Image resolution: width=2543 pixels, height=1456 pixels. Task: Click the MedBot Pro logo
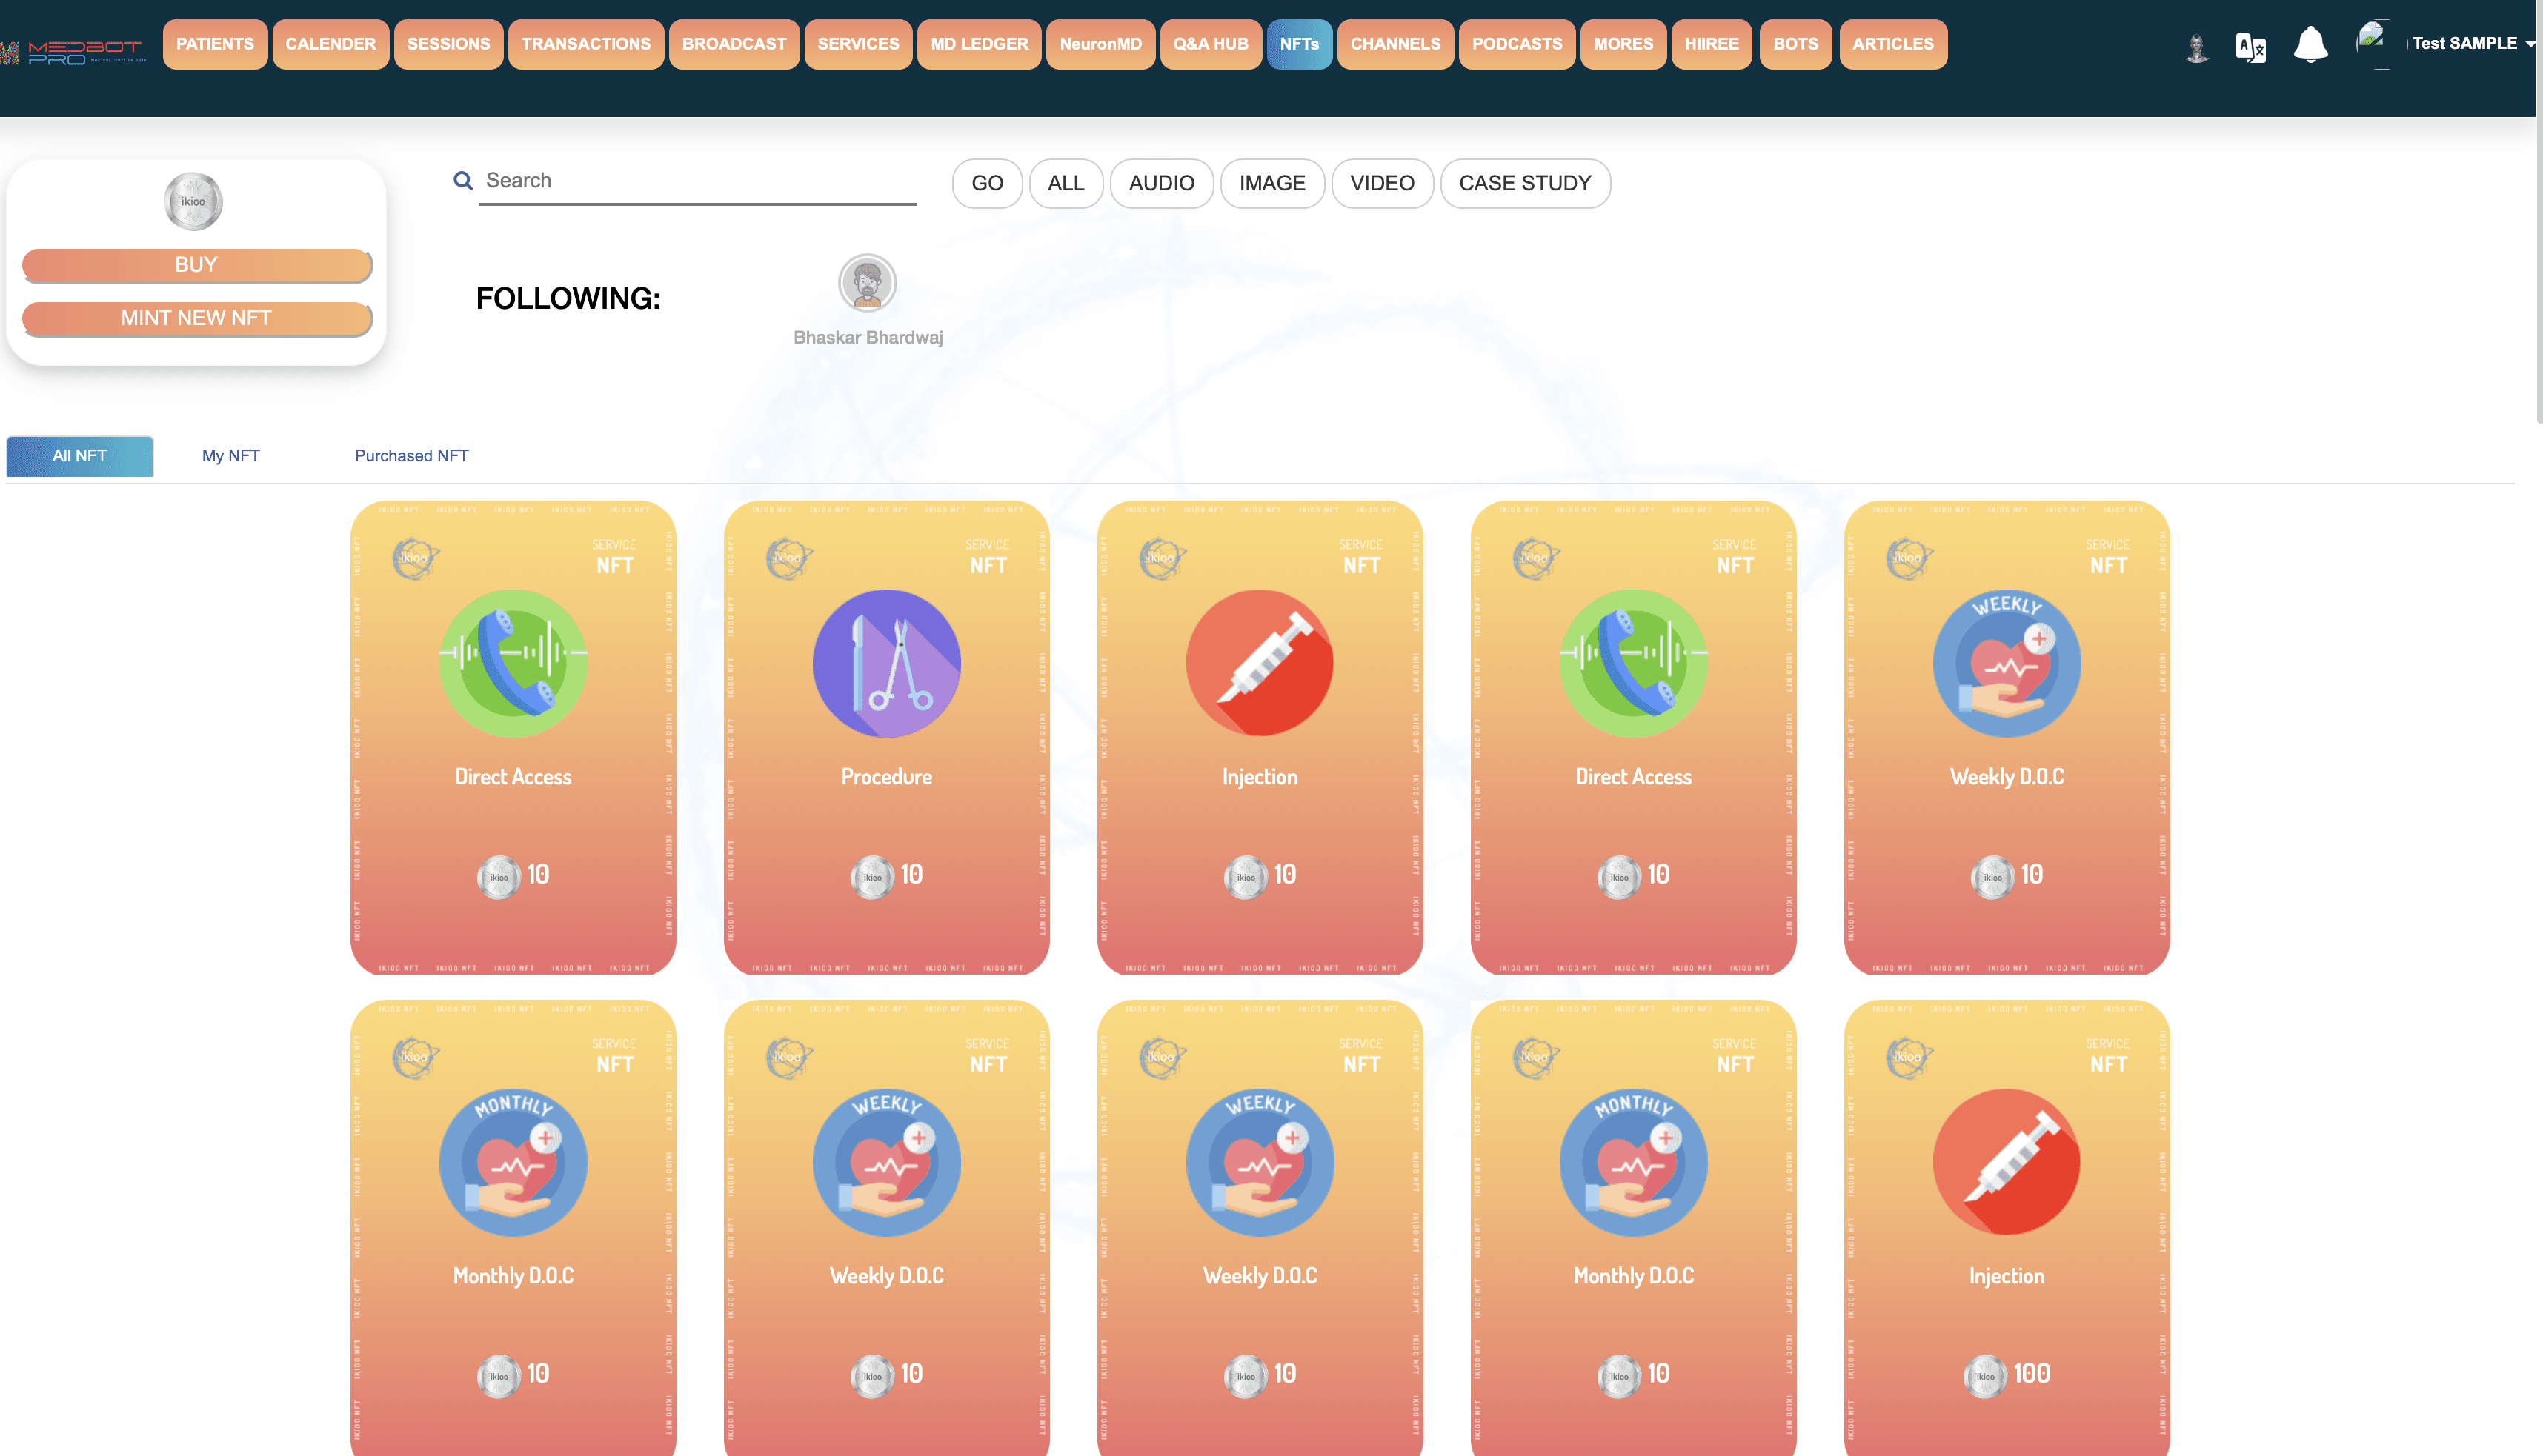75,52
